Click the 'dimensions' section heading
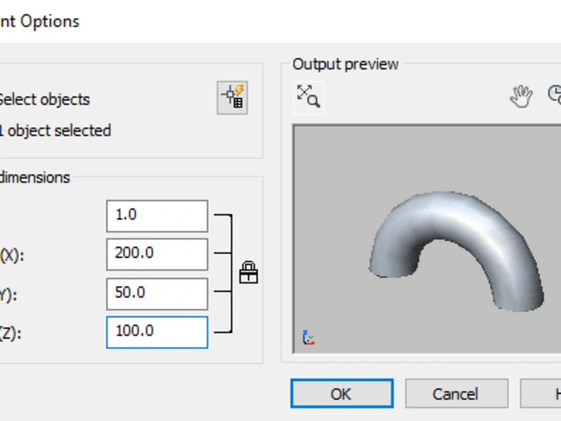561x421 pixels. [35, 177]
